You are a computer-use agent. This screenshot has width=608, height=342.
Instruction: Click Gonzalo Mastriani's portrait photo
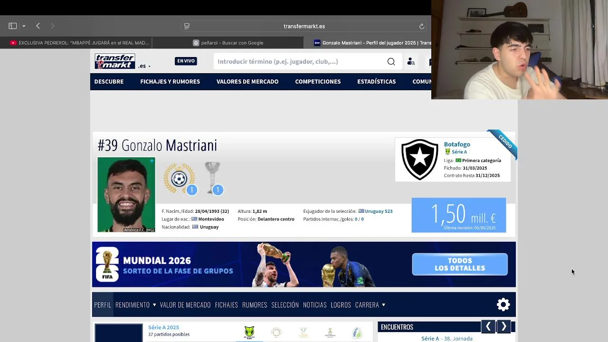point(126,195)
